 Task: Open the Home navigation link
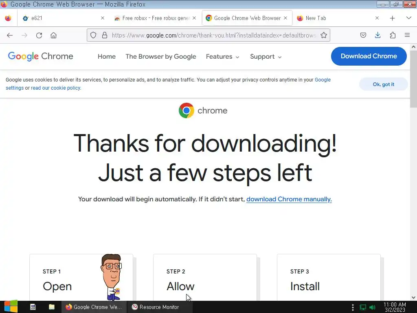click(x=107, y=56)
